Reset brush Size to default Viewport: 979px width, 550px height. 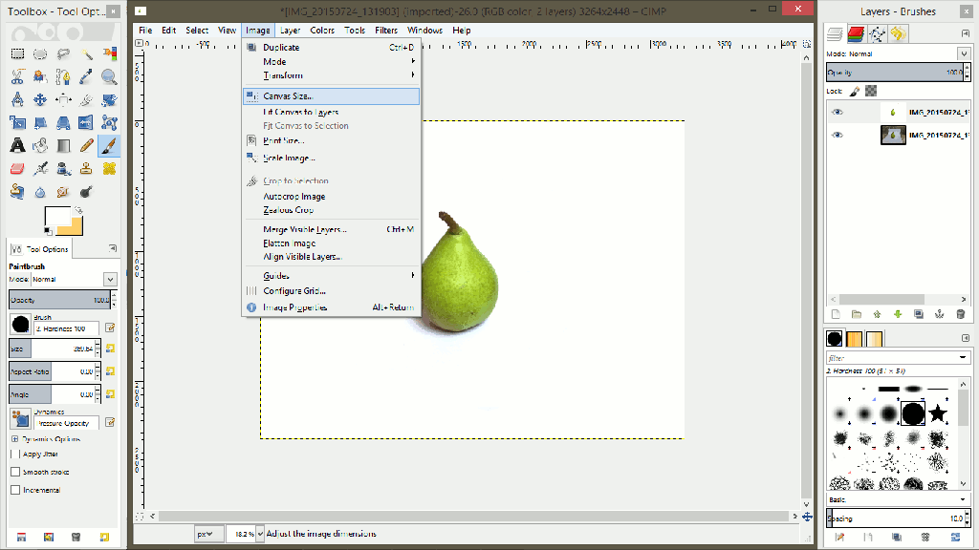111,349
